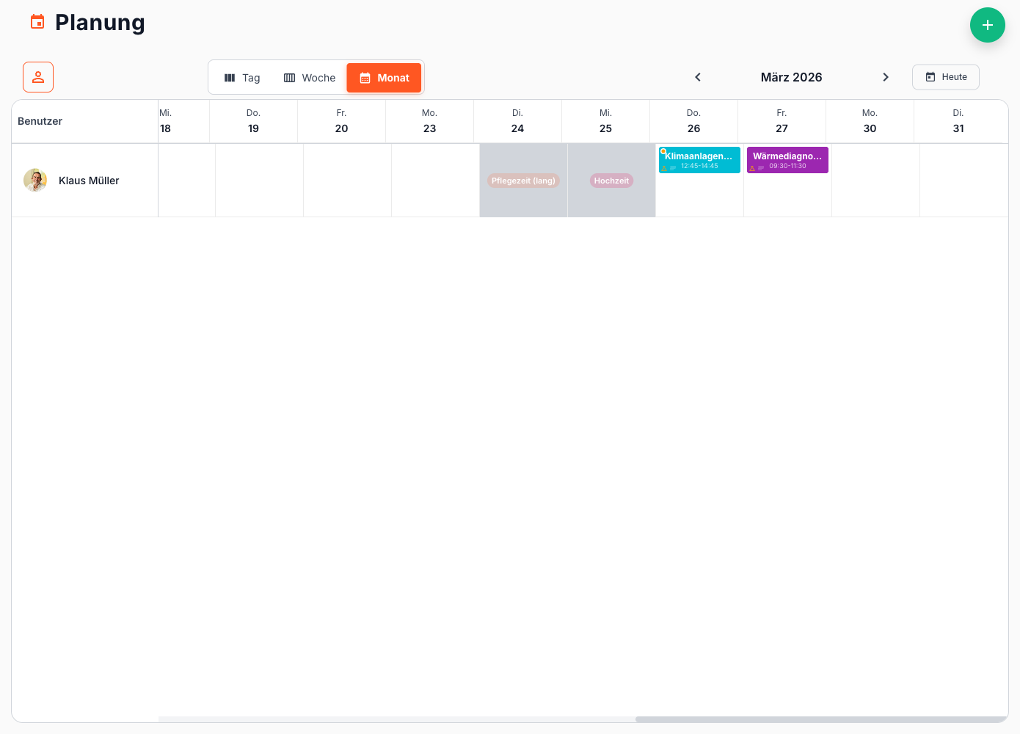Screen dimensions: 1020x734
Task: Open the Pflegezeit (lang) absence badge
Action: click(x=523, y=181)
